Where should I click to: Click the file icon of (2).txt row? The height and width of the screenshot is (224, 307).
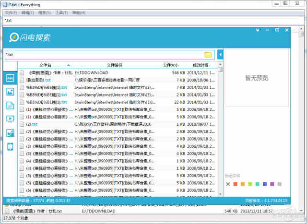point(22,124)
